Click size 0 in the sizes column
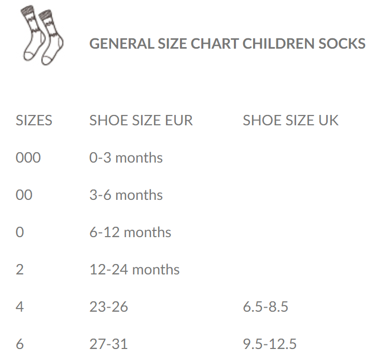The width and height of the screenshot is (376, 364). click(x=20, y=232)
